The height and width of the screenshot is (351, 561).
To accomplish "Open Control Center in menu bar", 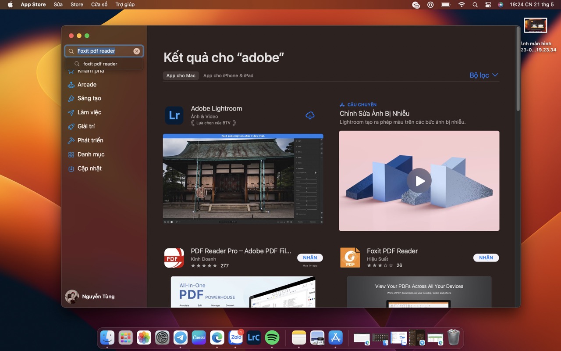I will [x=488, y=4].
